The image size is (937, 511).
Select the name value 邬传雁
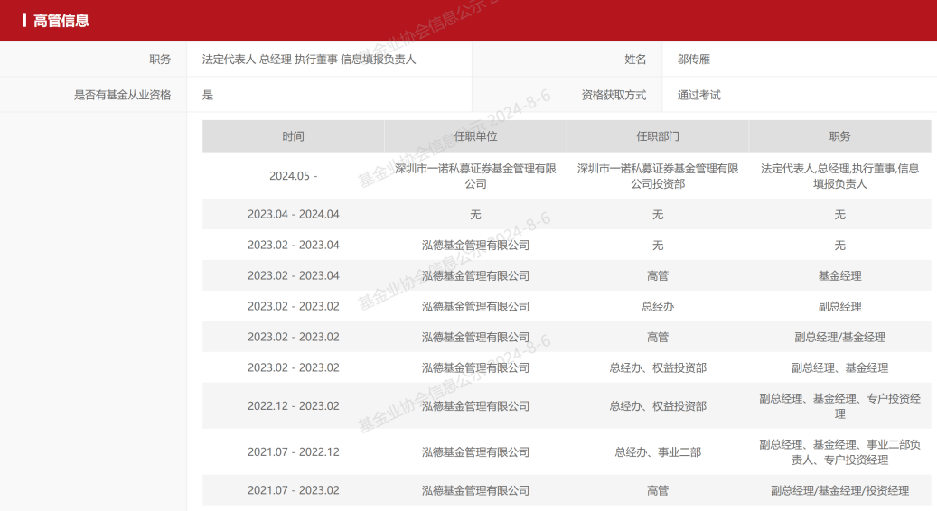(x=693, y=59)
